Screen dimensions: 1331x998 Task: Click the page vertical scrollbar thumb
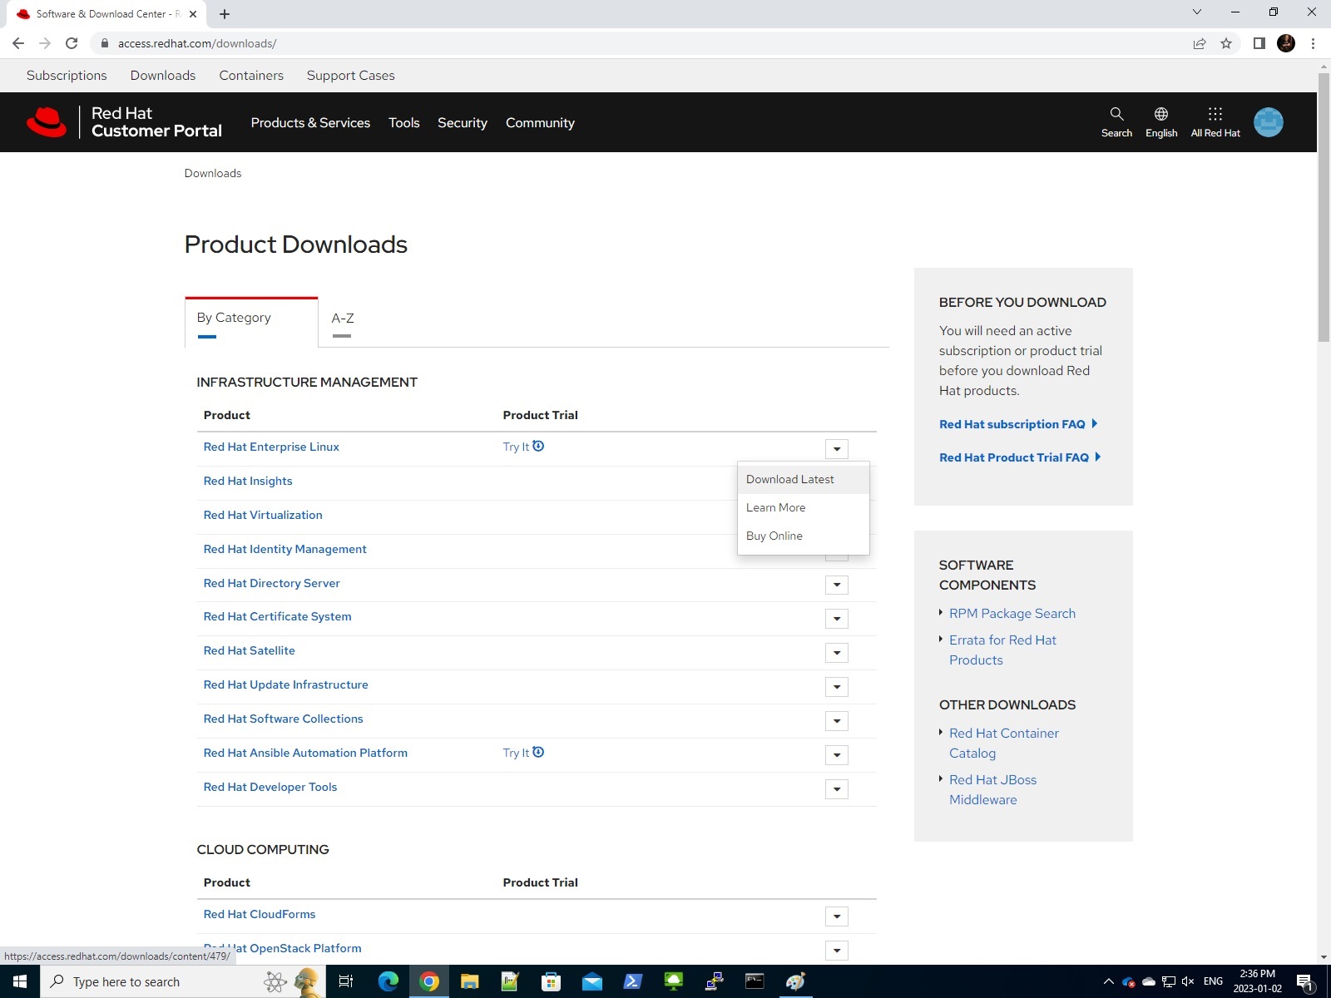(1324, 208)
